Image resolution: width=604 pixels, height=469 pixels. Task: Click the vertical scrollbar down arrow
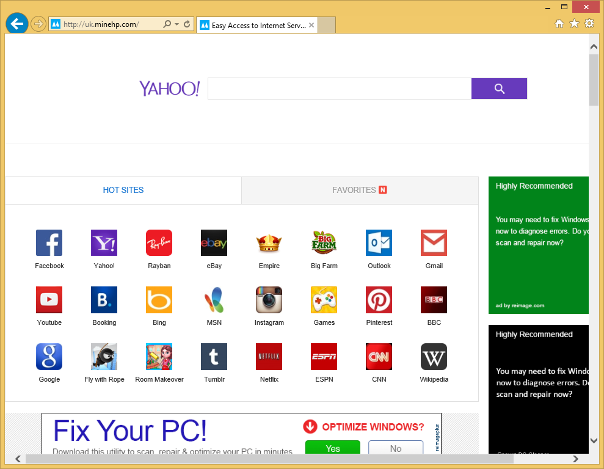coord(594,440)
